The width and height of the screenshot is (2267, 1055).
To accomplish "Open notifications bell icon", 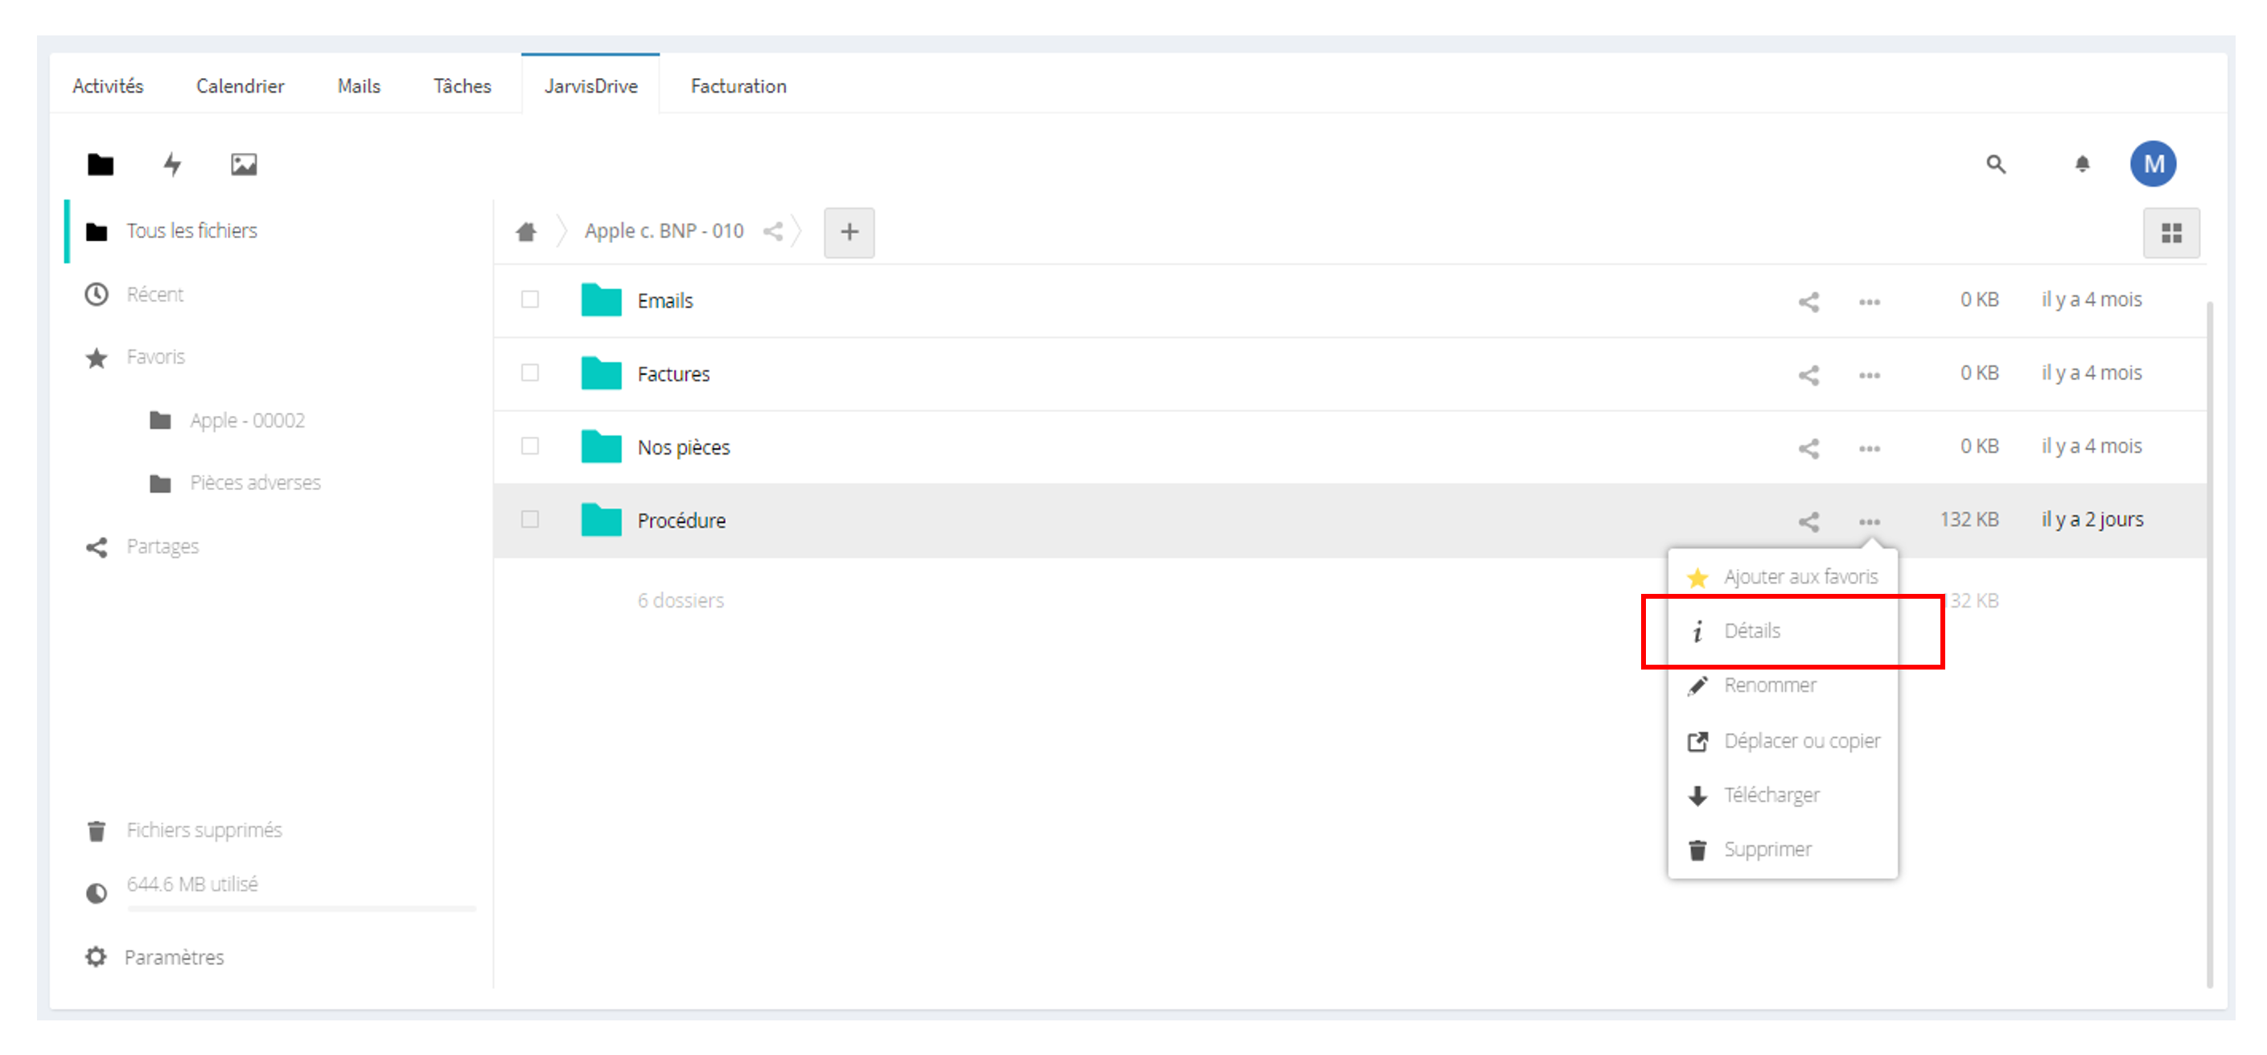I will coord(2081,164).
